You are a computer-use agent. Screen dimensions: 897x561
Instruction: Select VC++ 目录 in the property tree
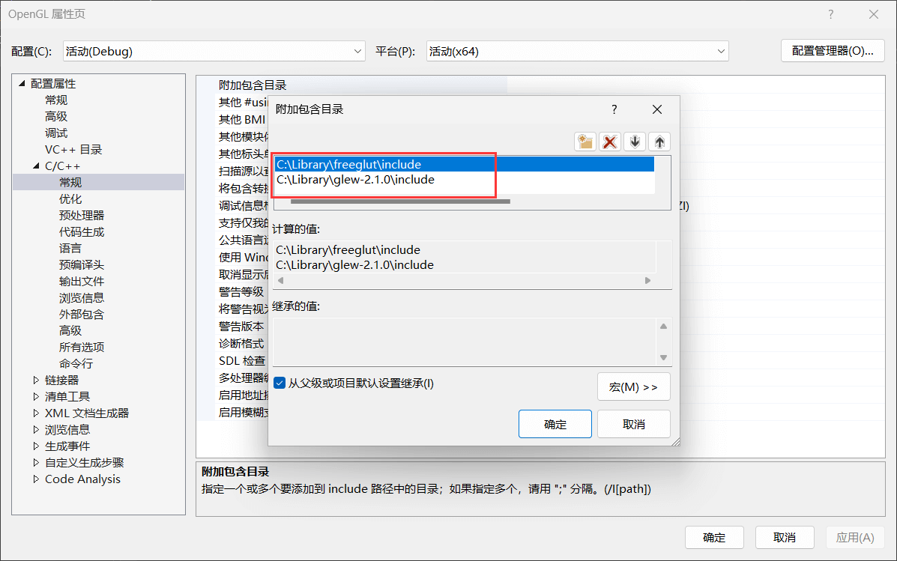pyautogui.click(x=73, y=149)
